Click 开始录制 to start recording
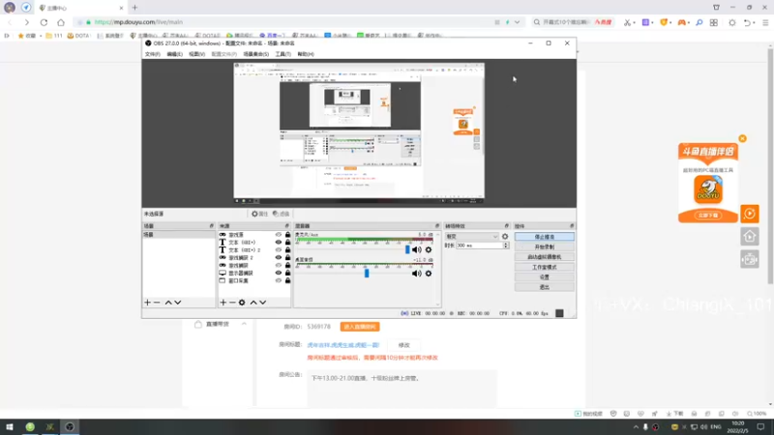This screenshot has height=435, width=774. pos(544,246)
